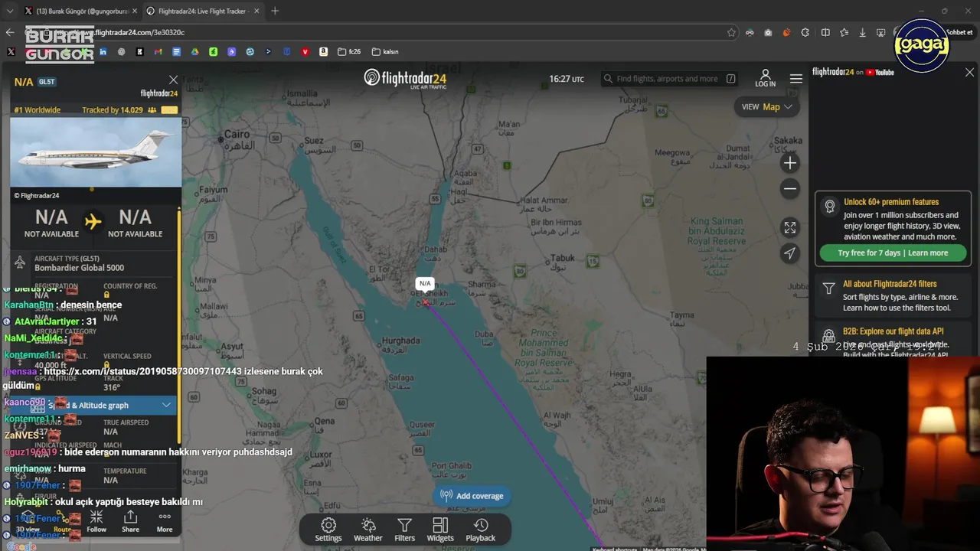Toggle fullscreen map mode
The image size is (980, 551).
tap(790, 227)
